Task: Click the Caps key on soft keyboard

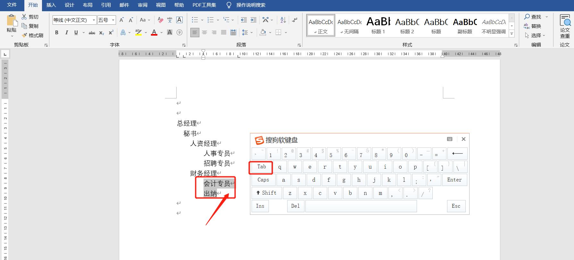Action: [263, 180]
